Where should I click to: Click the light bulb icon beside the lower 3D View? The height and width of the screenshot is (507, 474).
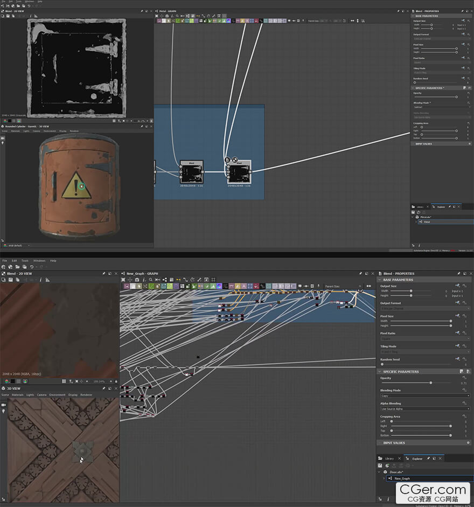point(4,411)
